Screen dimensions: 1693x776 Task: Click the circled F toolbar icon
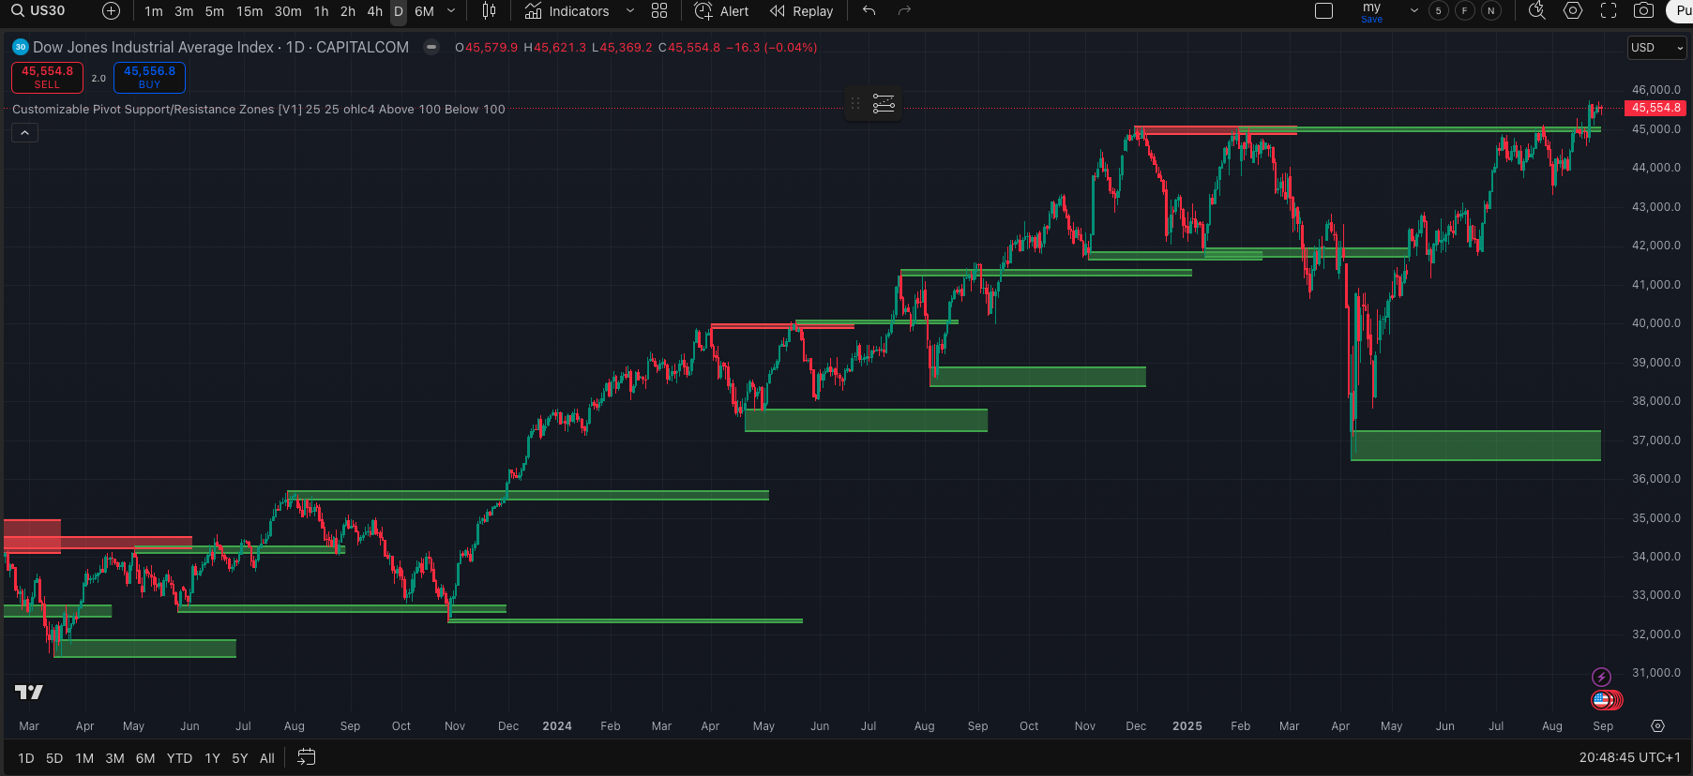[1465, 11]
